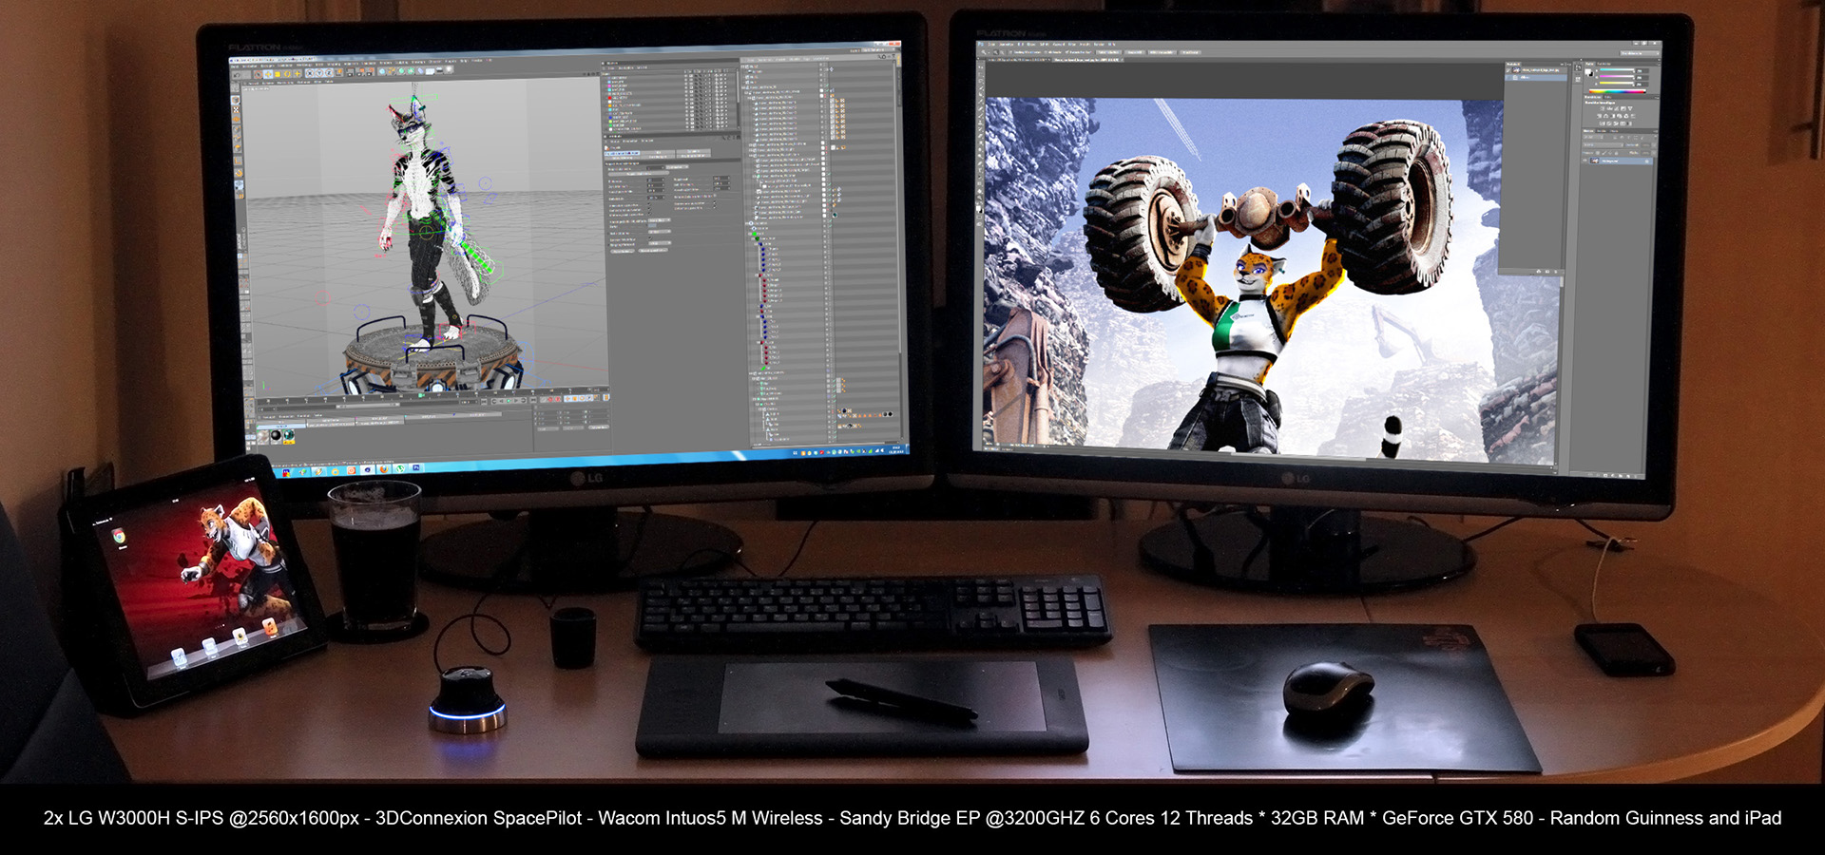Click the fourth zoom button in Photoshop options bar
The width and height of the screenshot is (1825, 855).
pos(1190,52)
